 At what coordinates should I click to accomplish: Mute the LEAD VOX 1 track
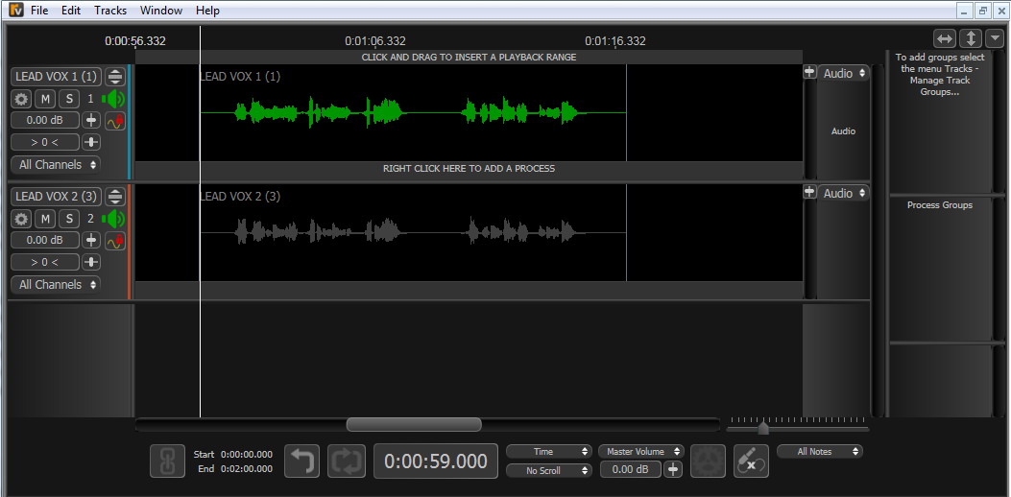click(x=45, y=99)
